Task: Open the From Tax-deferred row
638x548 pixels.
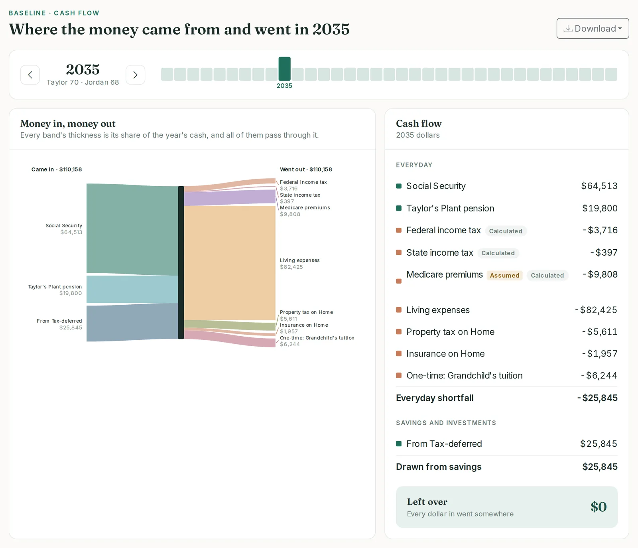Action: click(506, 444)
